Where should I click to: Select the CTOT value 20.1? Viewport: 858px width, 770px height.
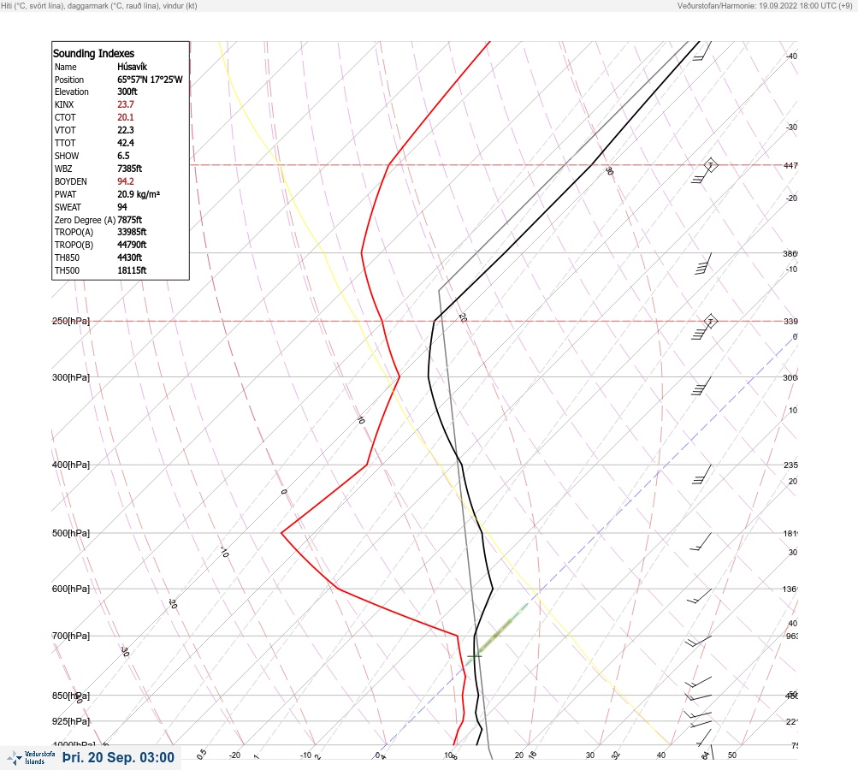coord(126,117)
